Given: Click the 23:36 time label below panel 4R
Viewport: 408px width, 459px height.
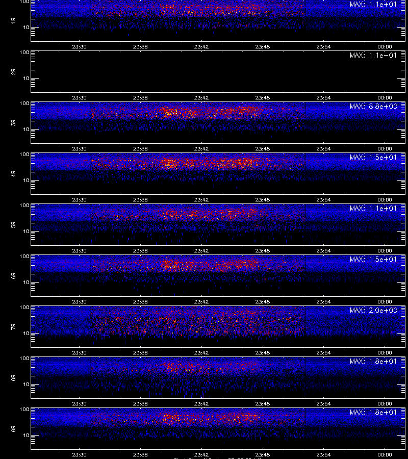Looking at the screenshot, I should point(140,199).
